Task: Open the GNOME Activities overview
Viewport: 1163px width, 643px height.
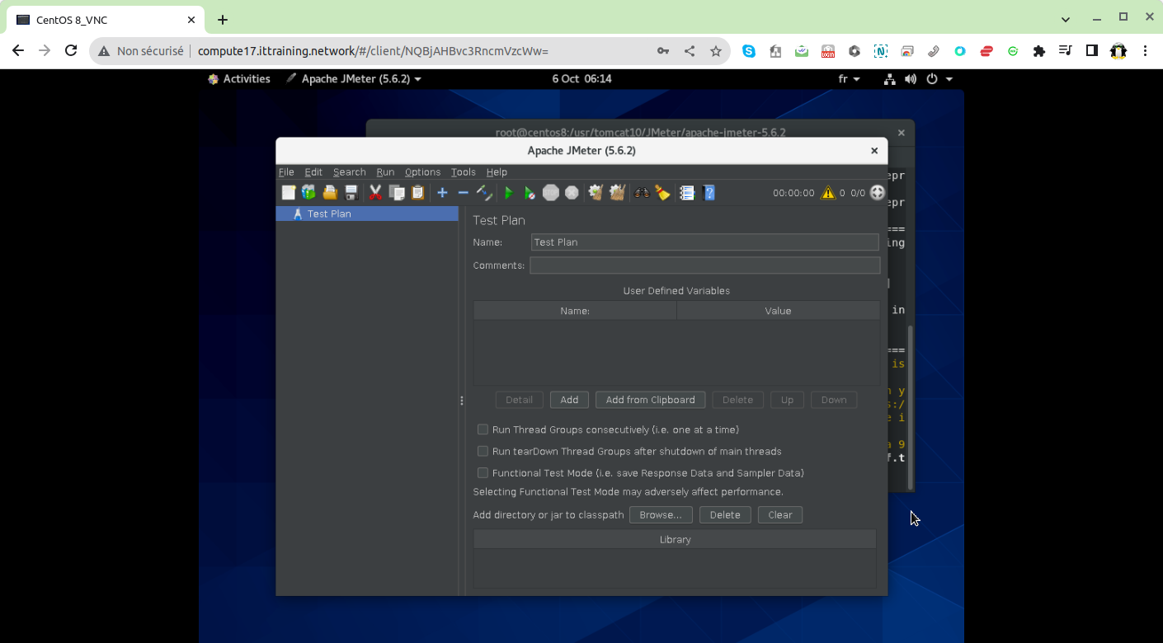Action: pos(239,79)
